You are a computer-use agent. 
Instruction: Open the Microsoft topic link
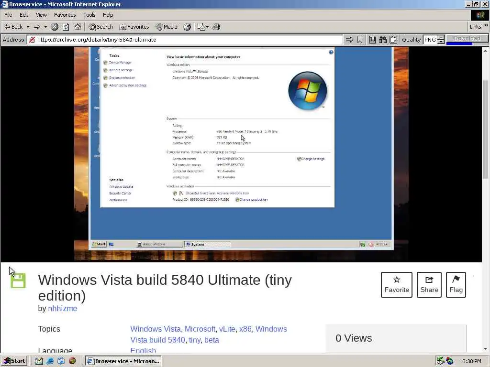[x=200, y=329]
